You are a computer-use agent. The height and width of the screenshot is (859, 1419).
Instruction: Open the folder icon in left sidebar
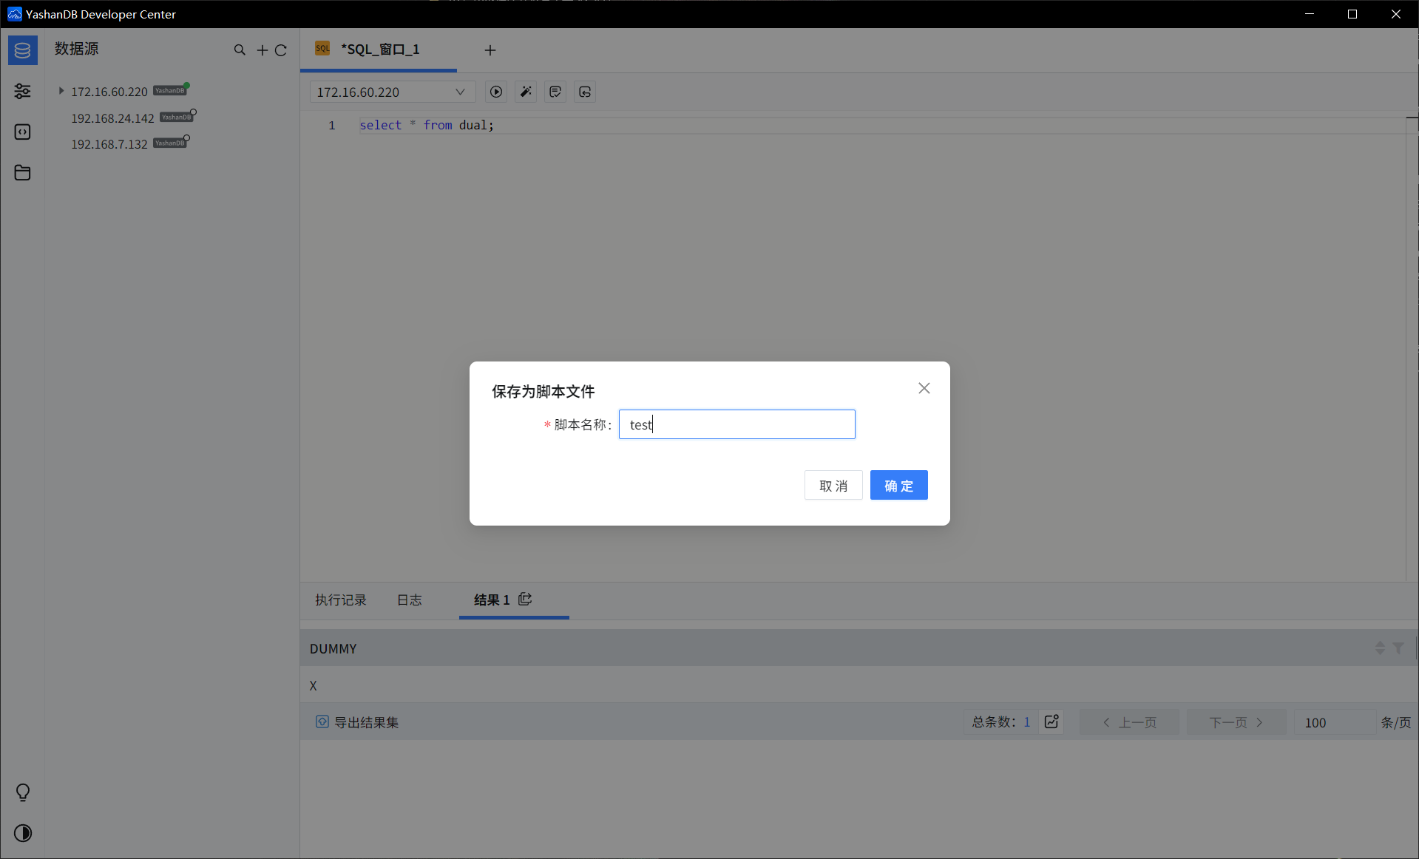coord(22,173)
